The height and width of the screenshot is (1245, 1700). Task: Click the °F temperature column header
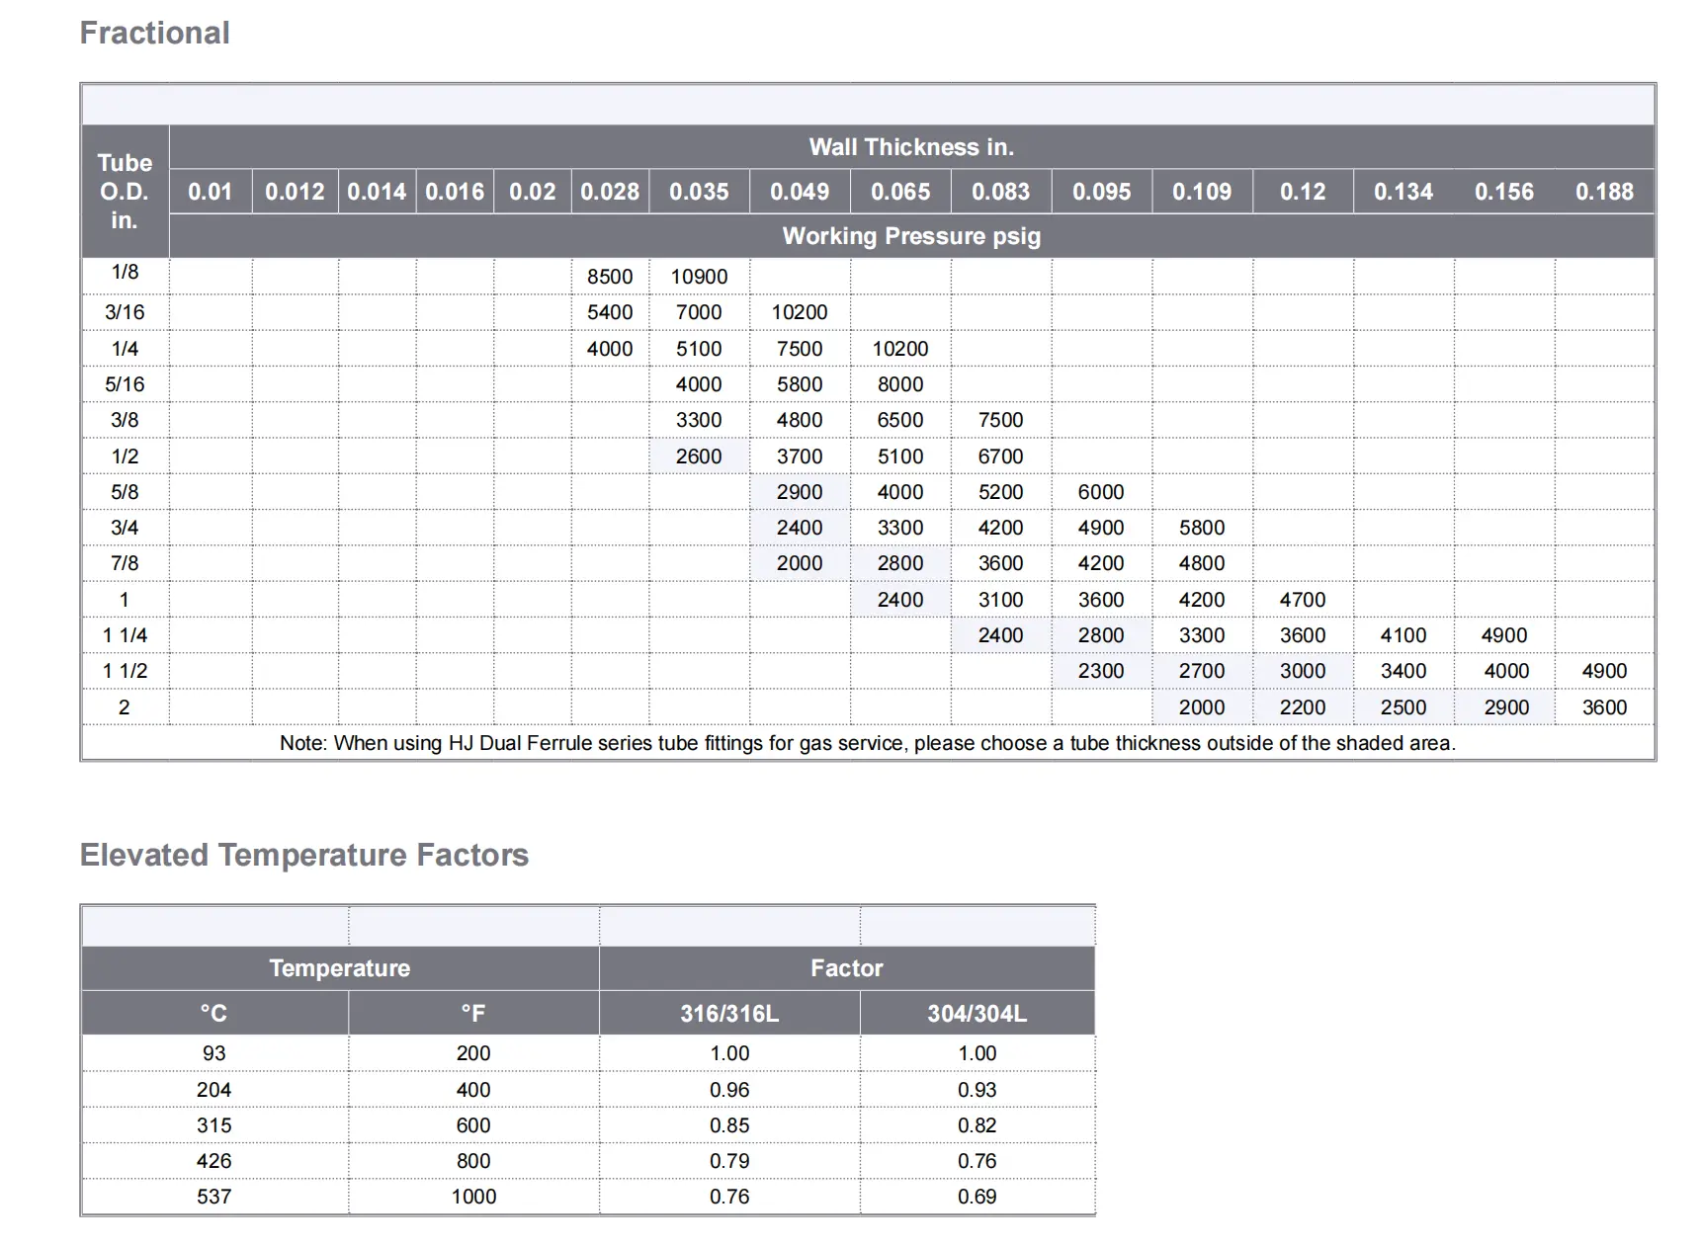[x=472, y=1014]
